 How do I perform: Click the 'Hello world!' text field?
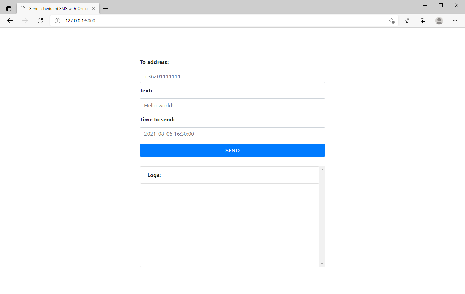click(x=232, y=105)
